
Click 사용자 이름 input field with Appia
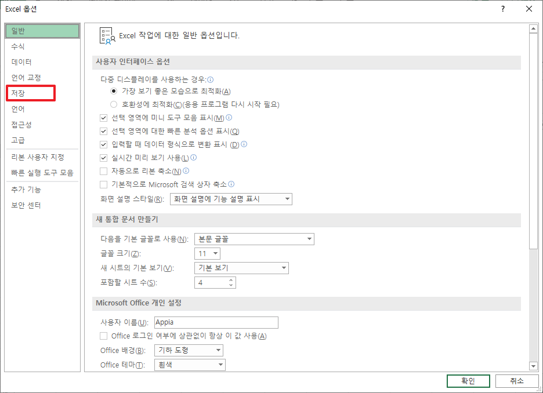[x=216, y=322]
